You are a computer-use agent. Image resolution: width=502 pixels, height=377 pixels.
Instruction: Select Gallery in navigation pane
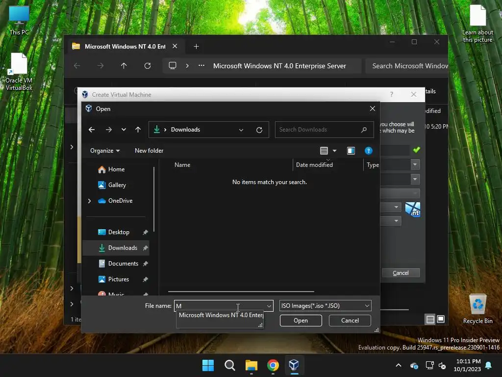point(117,185)
